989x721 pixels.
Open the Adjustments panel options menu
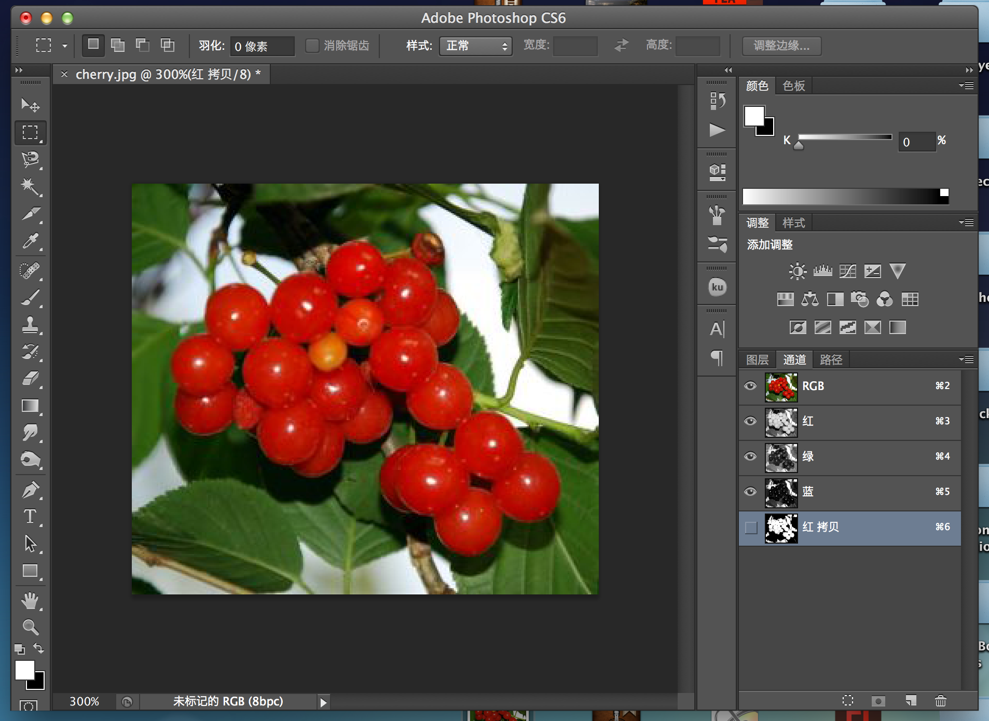[x=966, y=223]
